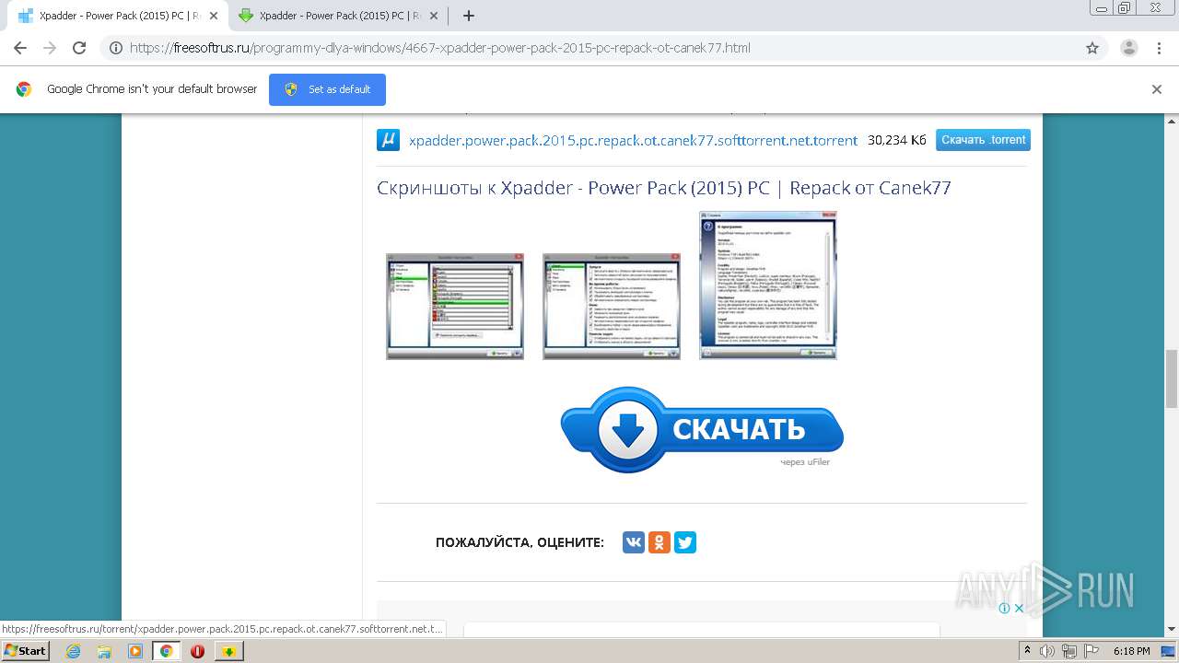
Task: Click the taskbar clock showing 6:18 PM
Action: click(x=1131, y=651)
